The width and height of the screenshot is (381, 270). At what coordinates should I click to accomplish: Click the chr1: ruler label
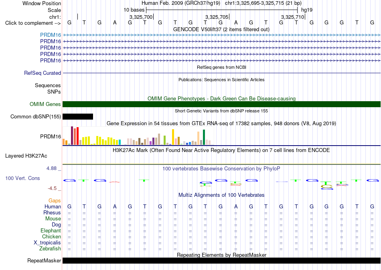[55, 17]
